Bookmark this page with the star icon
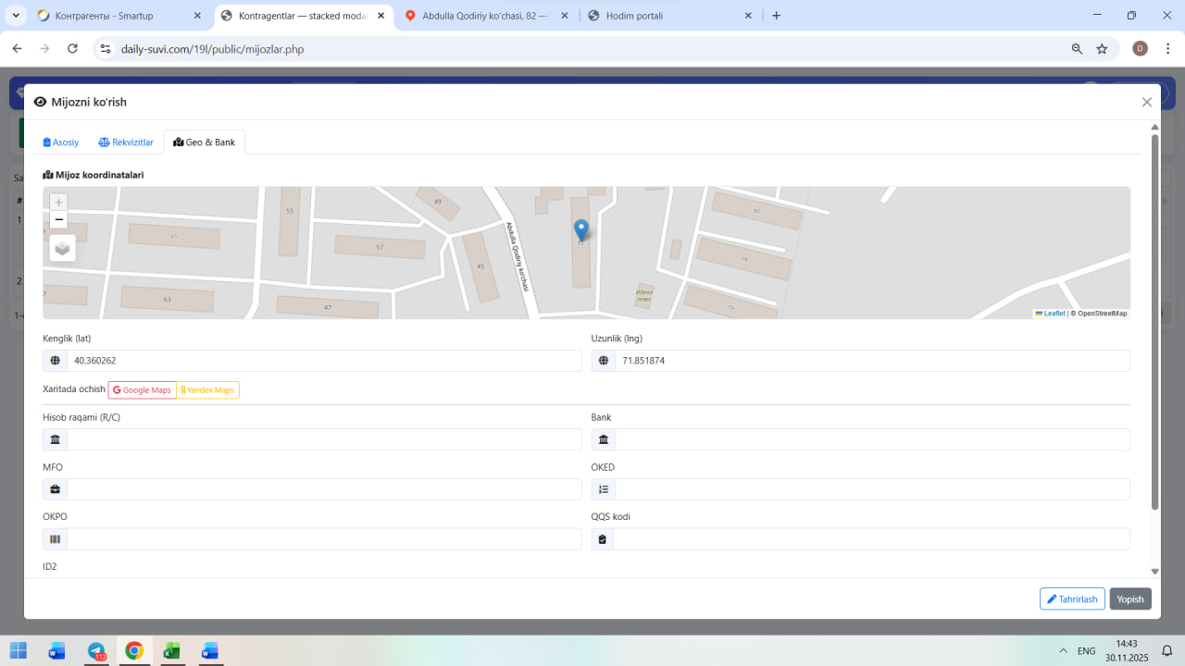 1102,49
